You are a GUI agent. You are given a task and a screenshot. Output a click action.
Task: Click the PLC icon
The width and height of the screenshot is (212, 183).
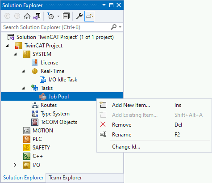(x=27, y=139)
